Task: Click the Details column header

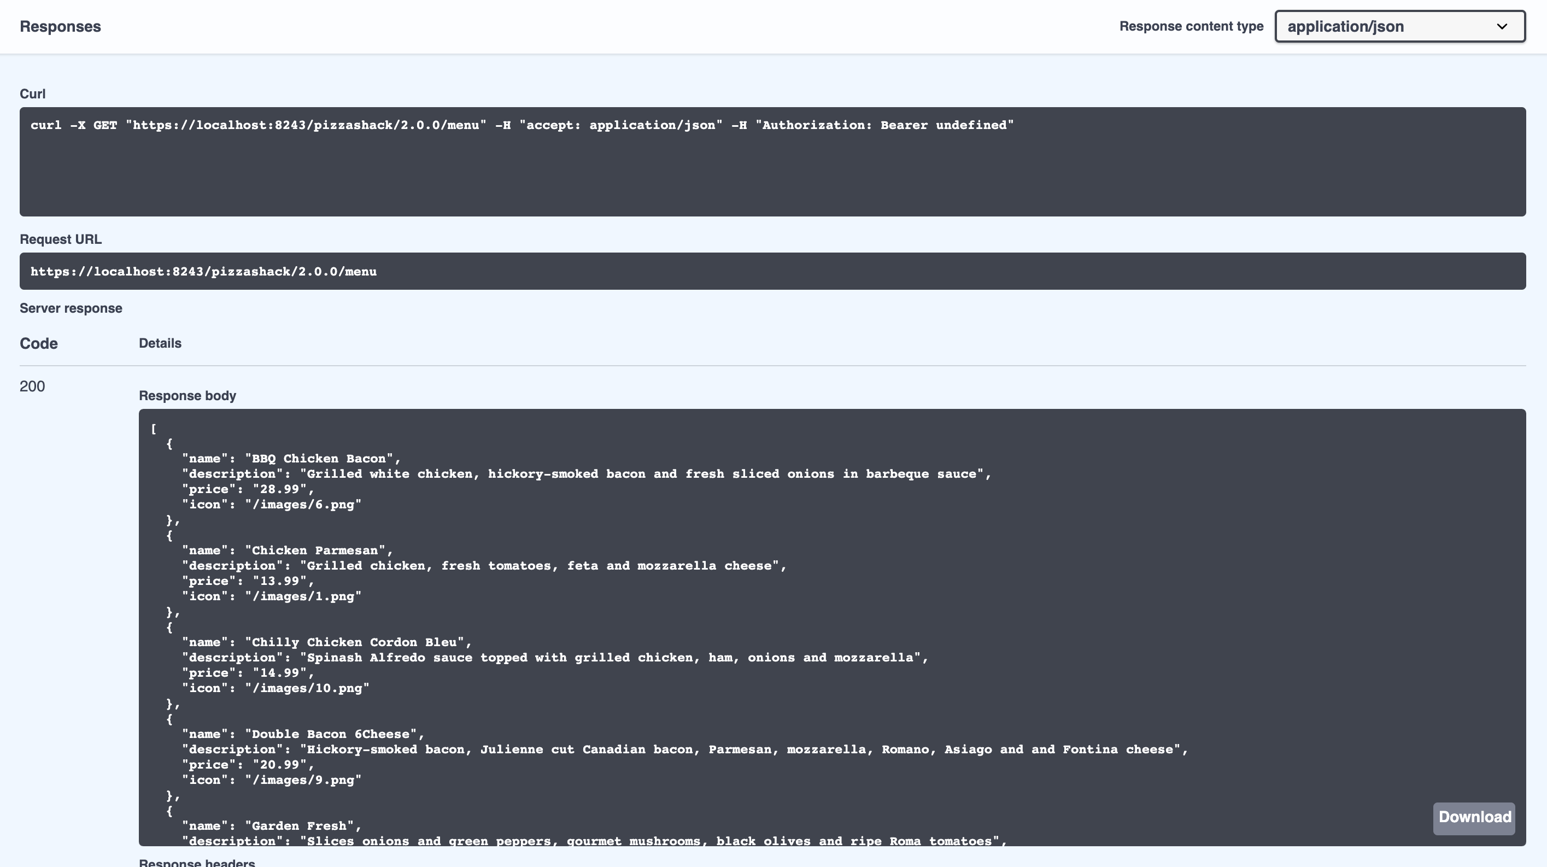Action: click(160, 343)
